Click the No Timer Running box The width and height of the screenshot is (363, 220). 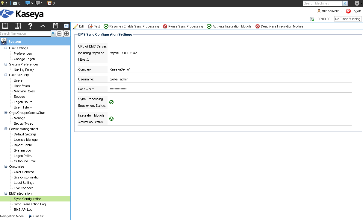pyautogui.click(x=348, y=19)
